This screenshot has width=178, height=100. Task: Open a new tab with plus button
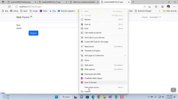coord(133,2)
